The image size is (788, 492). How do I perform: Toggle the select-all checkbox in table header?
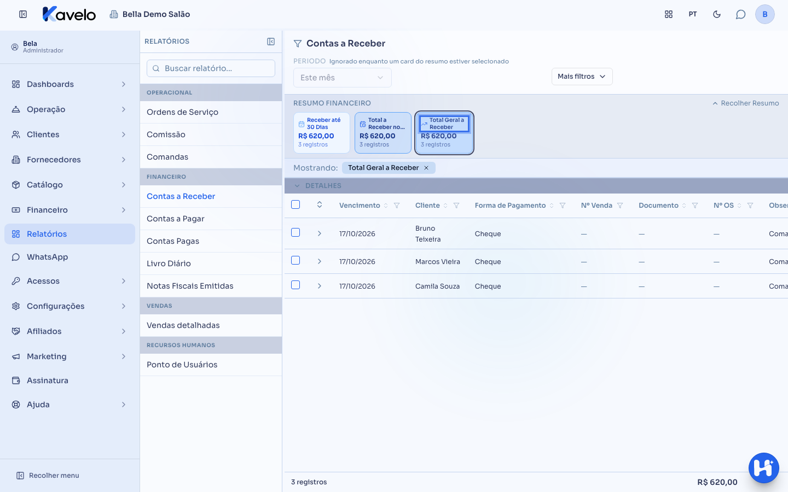296,204
